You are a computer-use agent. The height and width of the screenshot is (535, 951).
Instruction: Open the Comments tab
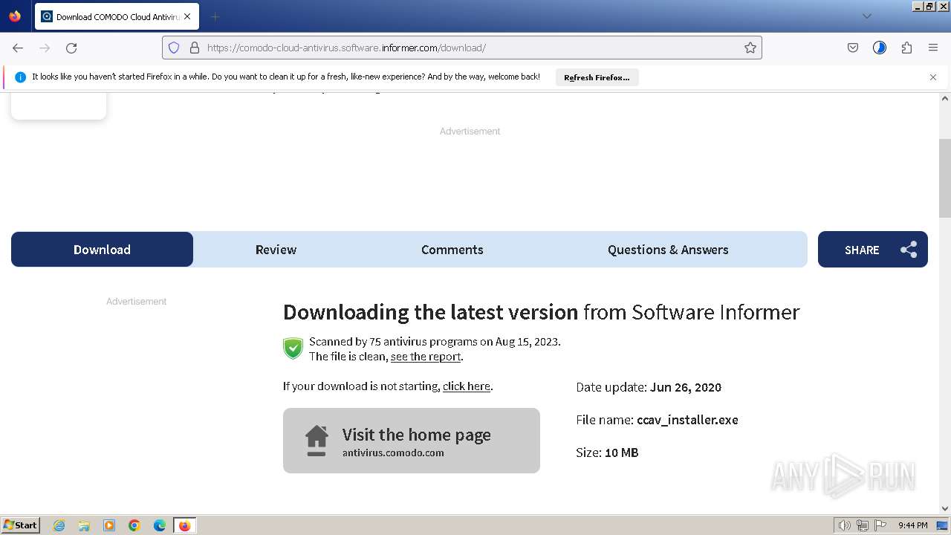click(x=452, y=250)
